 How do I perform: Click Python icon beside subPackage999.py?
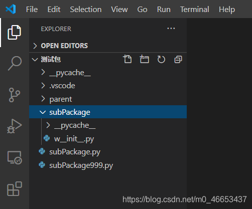tap(42, 165)
